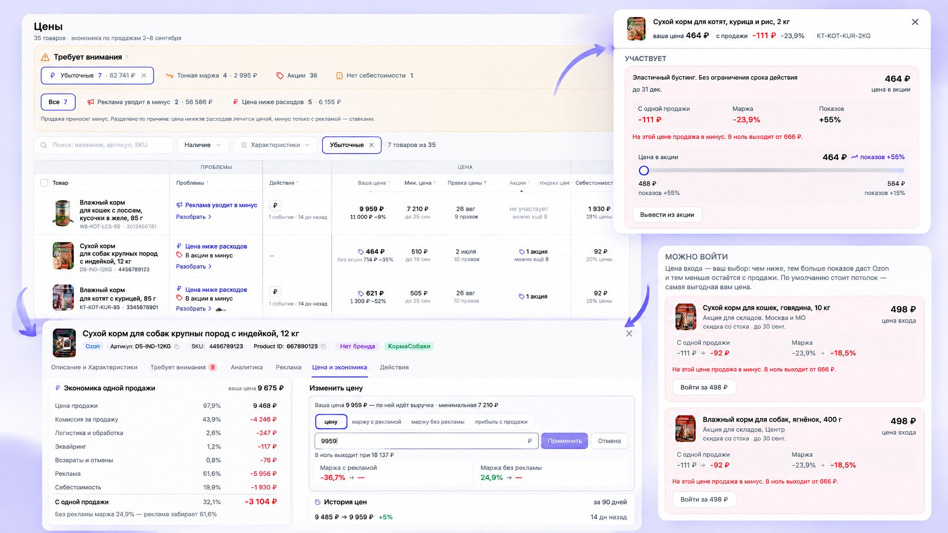This screenshot has width=948, height=533.
Task: Click the trend icon of Тонкая маржа filter
Action: [170, 75]
